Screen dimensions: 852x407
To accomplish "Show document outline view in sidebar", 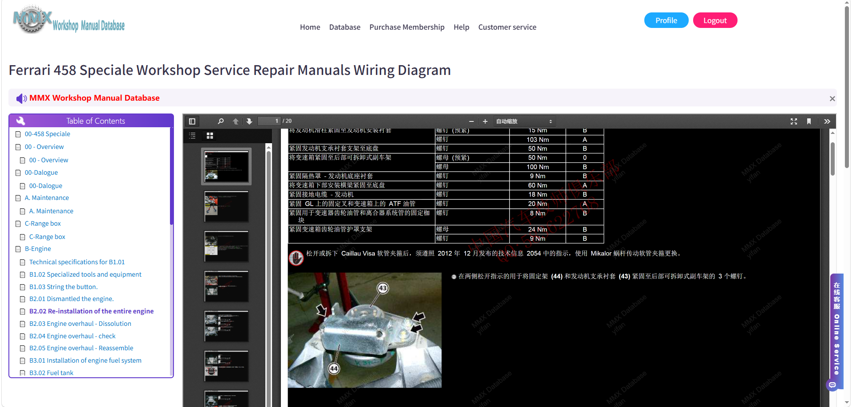I will [192, 136].
